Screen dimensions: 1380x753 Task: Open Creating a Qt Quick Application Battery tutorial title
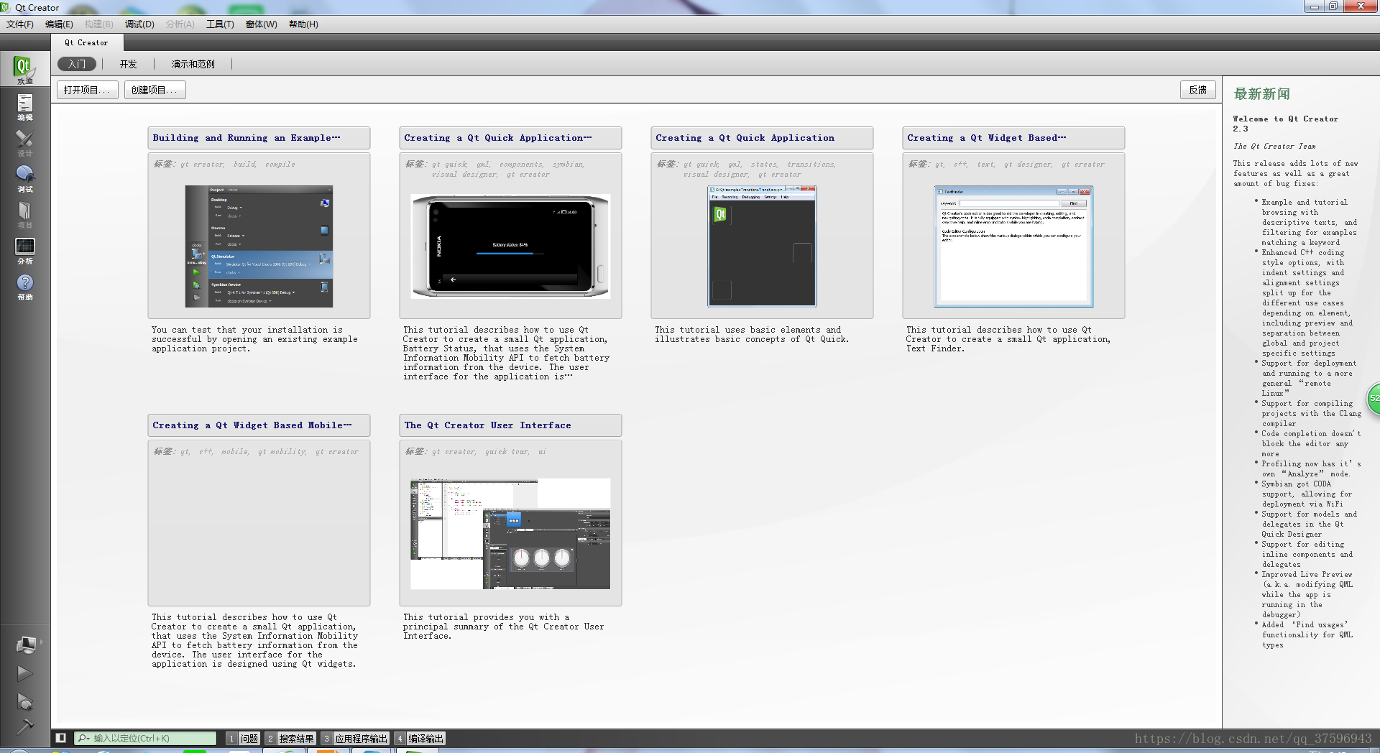coord(510,138)
